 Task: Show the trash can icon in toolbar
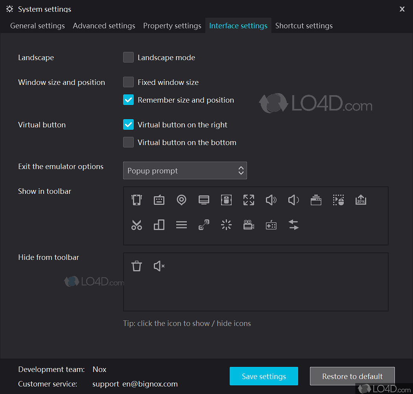tap(137, 266)
